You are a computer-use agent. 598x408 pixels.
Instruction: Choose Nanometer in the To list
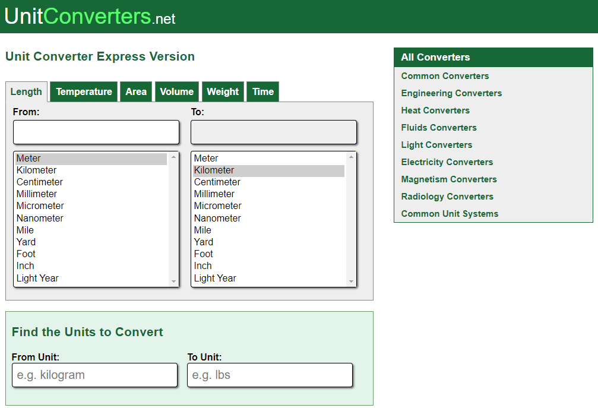click(269, 218)
